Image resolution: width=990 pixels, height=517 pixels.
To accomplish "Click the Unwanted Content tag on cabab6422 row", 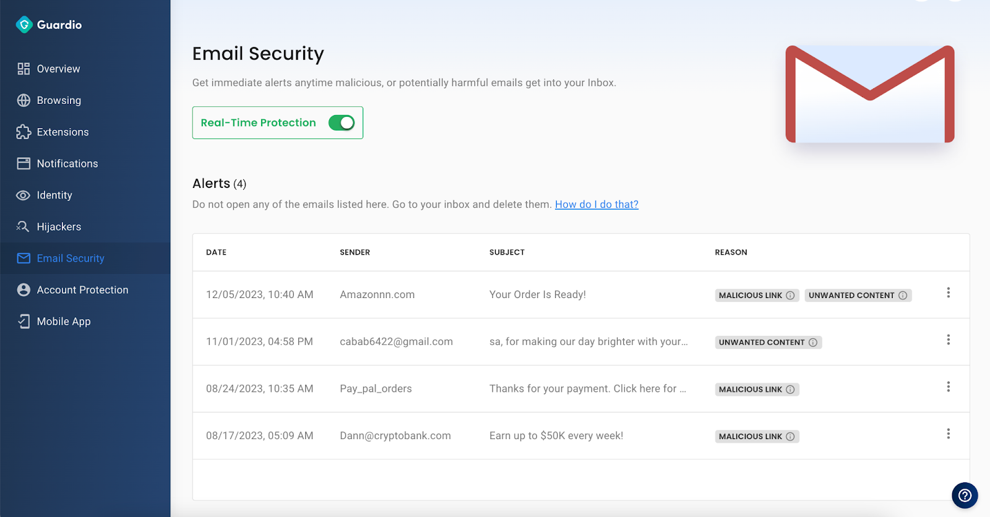I will tap(768, 342).
